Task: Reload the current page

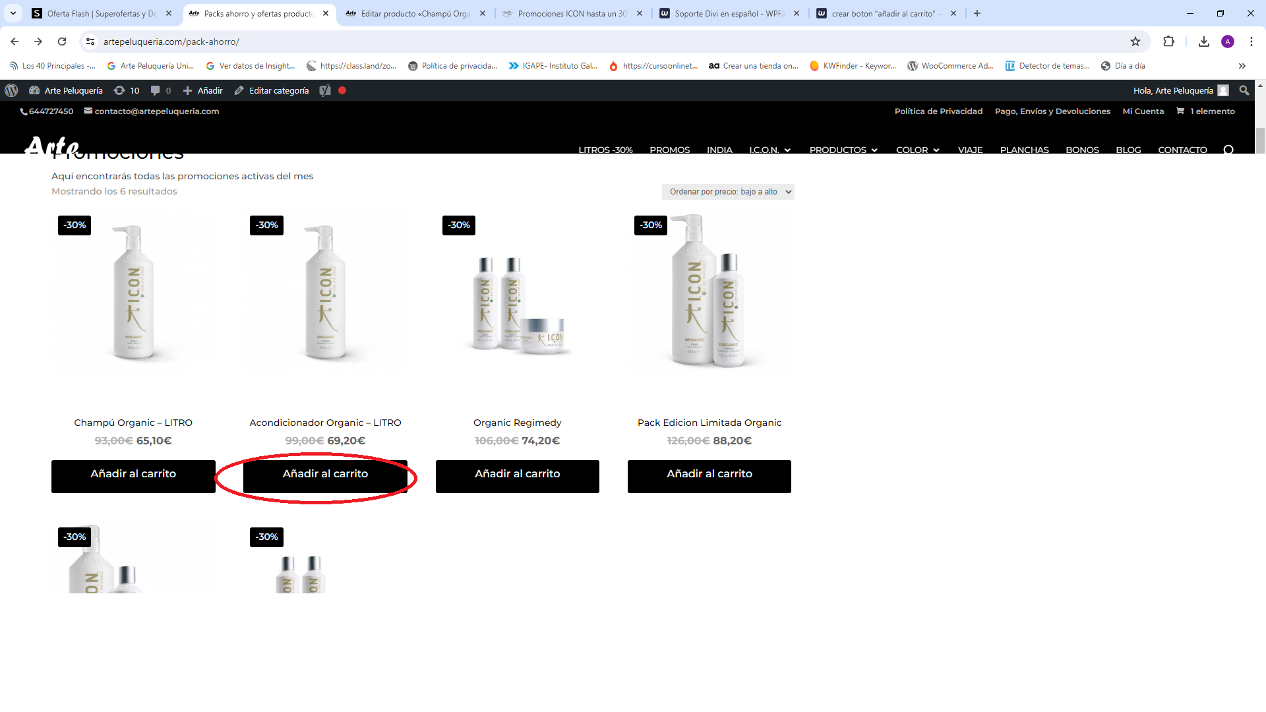Action: click(x=62, y=42)
